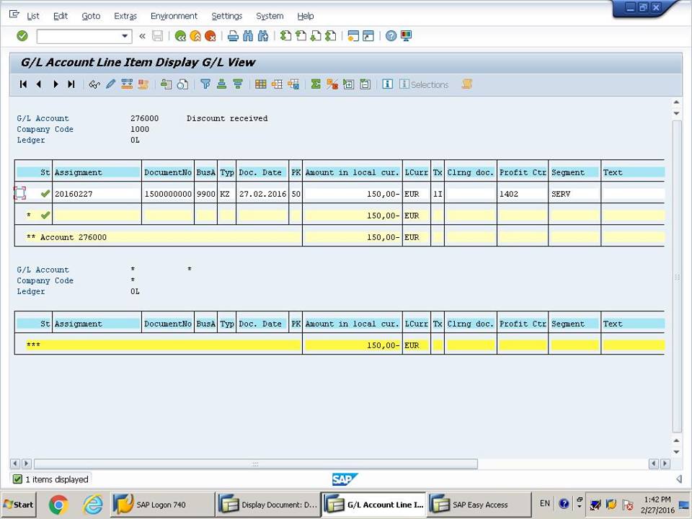Sort in ascending order icon
692x519 pixels.
[221, 84]
